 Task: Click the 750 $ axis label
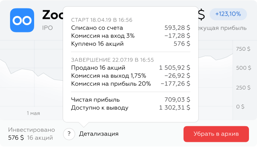click(x=243, y=49)
